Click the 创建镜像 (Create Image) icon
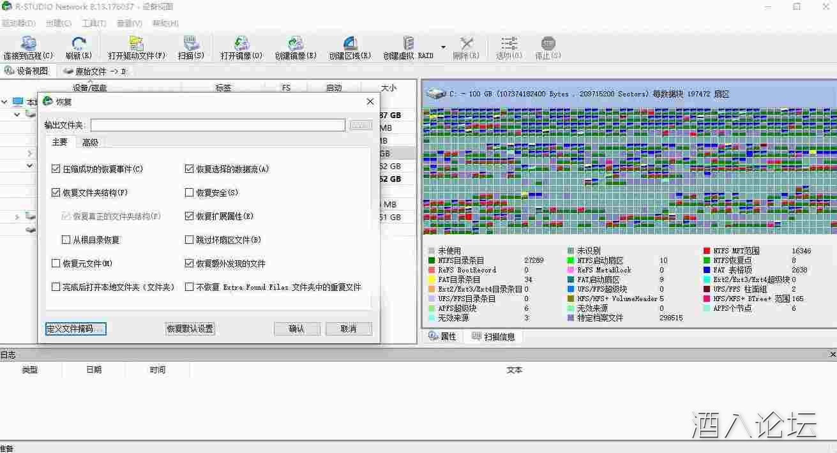Image resolution: width=837 pixels, height=453 pixels. (295, 43)
